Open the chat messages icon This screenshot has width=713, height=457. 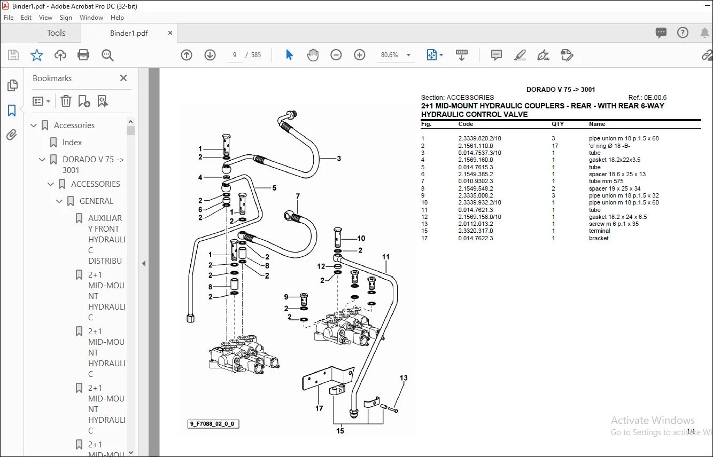pyautogui.click(x=661, y=33)
